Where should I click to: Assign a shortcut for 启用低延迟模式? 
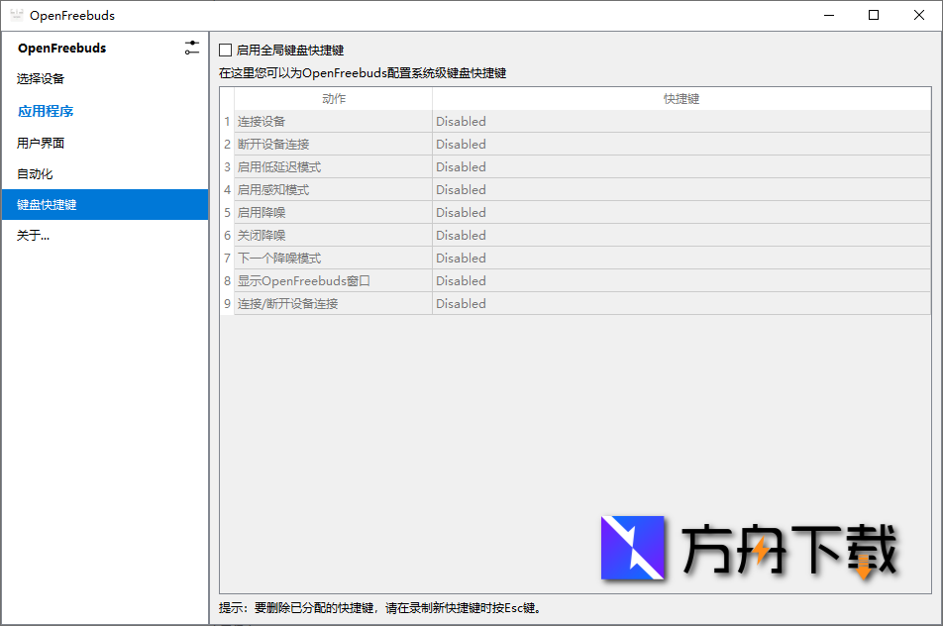461,166
